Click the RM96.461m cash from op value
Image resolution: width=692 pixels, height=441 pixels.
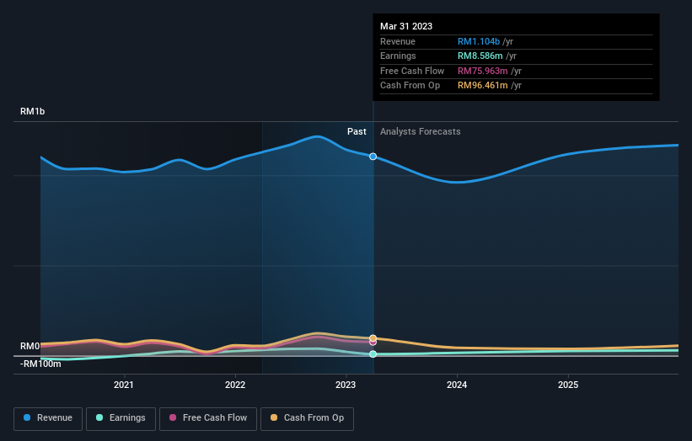(x=482, y=86)
